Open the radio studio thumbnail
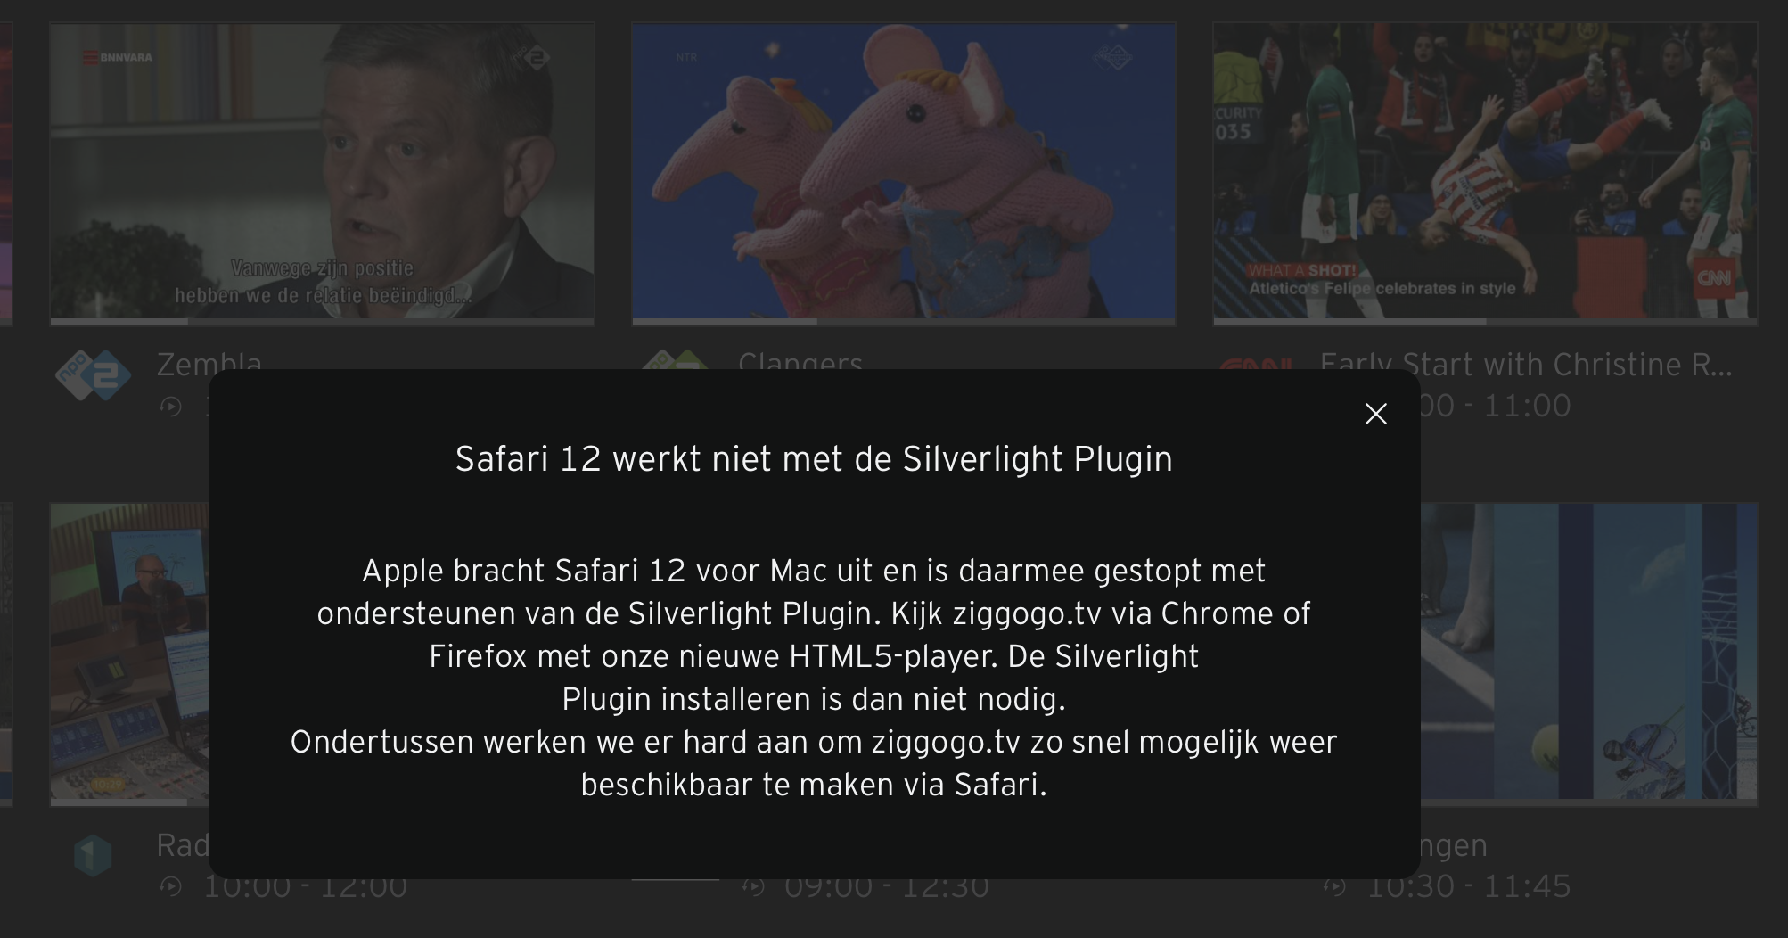 coord(129,651)
